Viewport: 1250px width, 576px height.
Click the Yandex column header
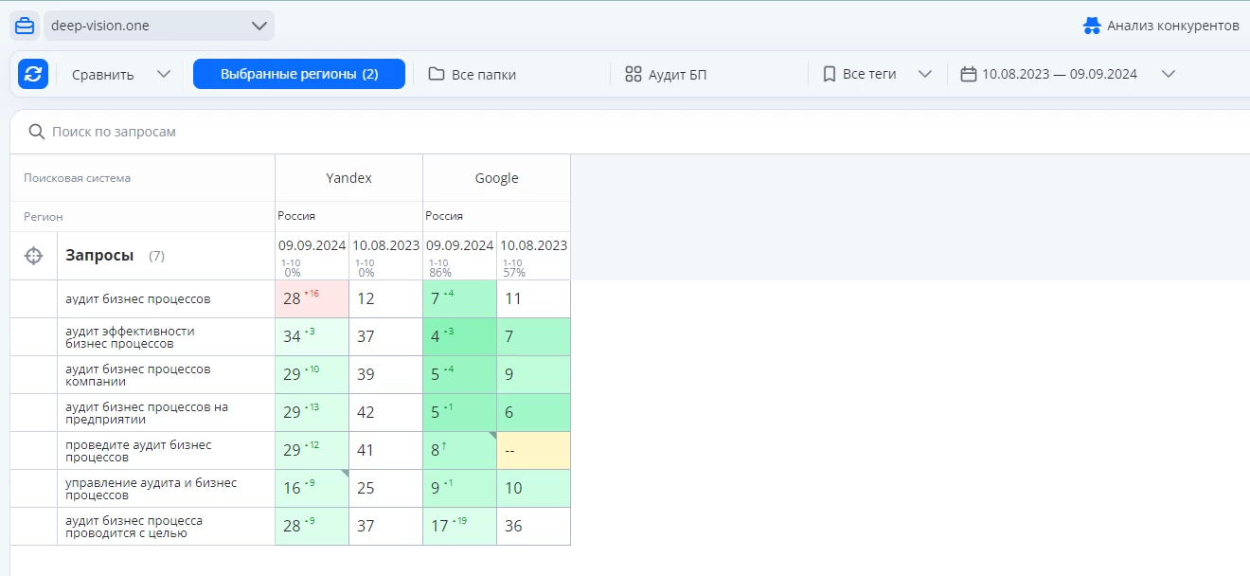pos(348,178)
